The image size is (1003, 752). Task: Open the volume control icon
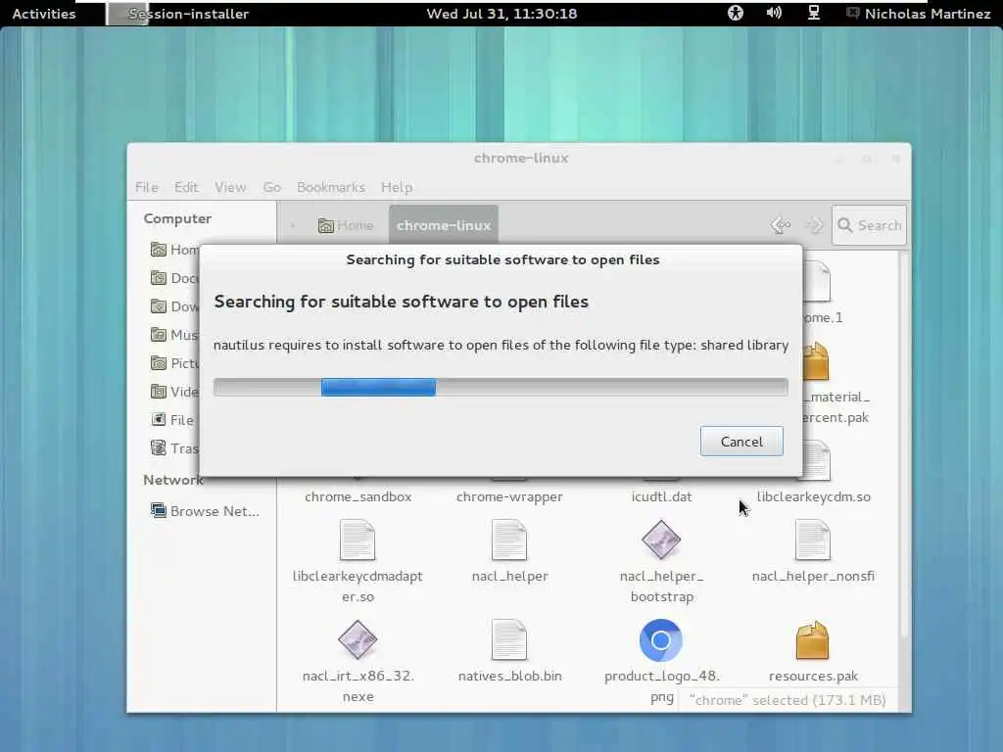click(x=774, y=13)
